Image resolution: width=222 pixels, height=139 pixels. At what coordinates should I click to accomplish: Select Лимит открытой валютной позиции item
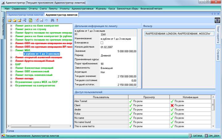pyautogui.click(x=39, y=57)
